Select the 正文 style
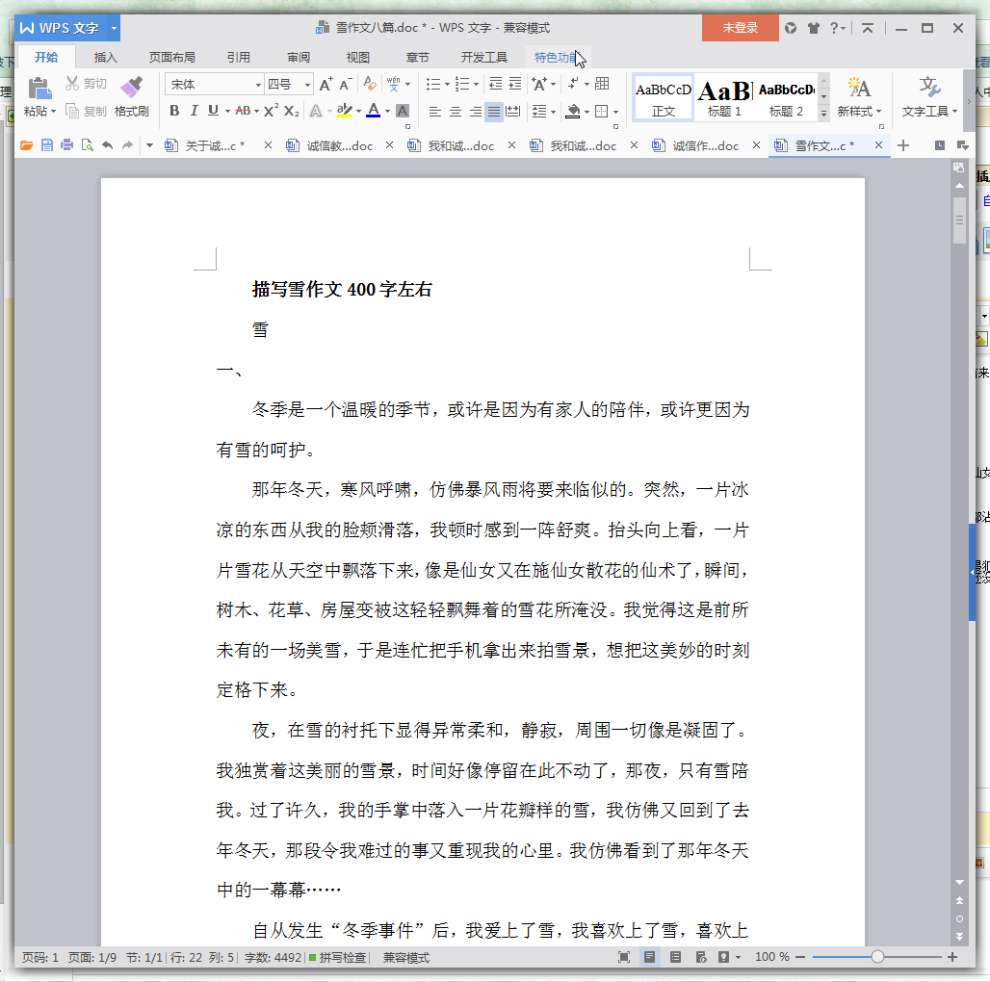990x982 pixels. (x=663, y=97)
